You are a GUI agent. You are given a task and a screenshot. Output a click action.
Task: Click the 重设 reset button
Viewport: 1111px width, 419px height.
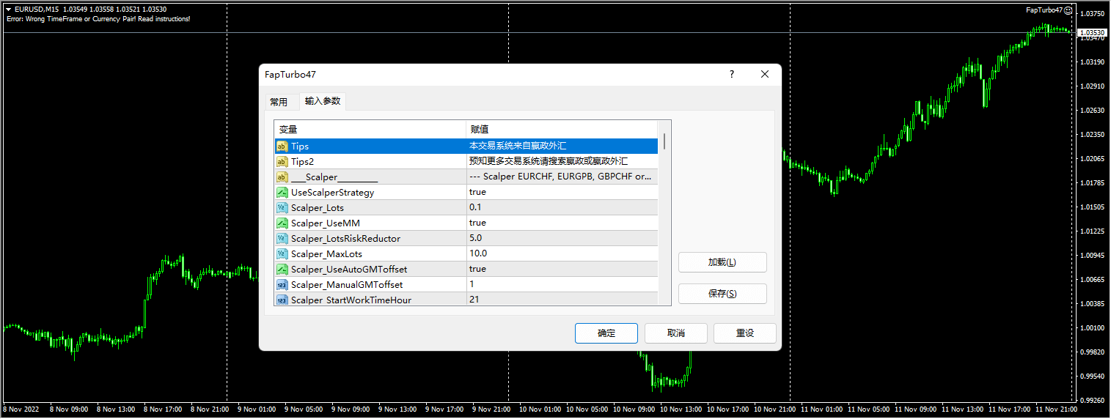click(744, 333)
